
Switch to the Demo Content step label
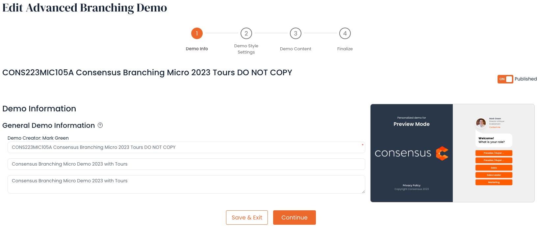[x=296, y=49]
